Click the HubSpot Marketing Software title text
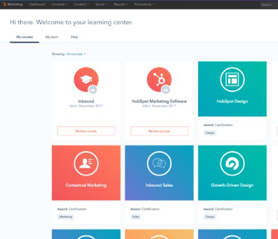Viewport: 278px width, 239px height. coord(159,101)
